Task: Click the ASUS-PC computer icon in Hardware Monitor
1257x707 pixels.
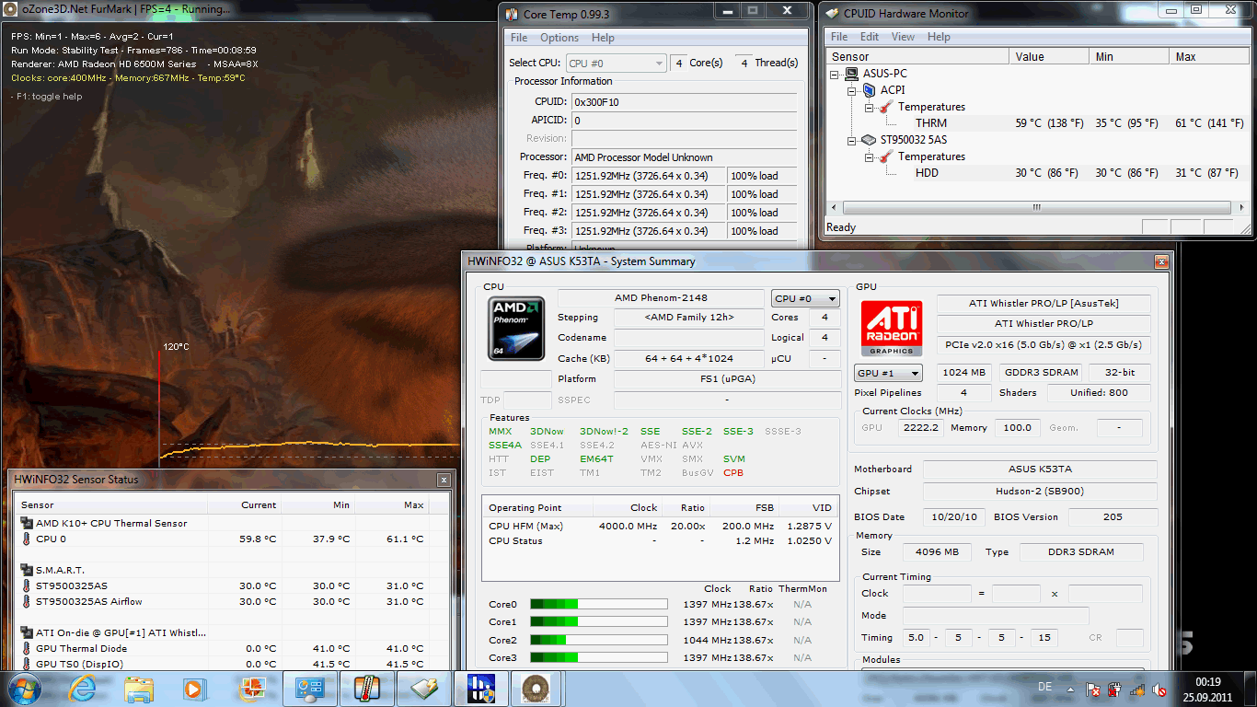Action: (853, 74)
